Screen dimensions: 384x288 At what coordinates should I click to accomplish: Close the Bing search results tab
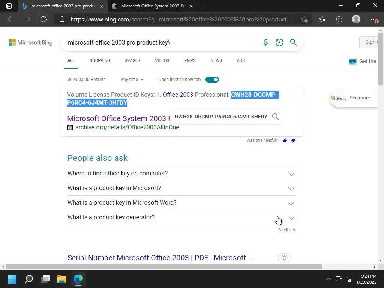101,6
